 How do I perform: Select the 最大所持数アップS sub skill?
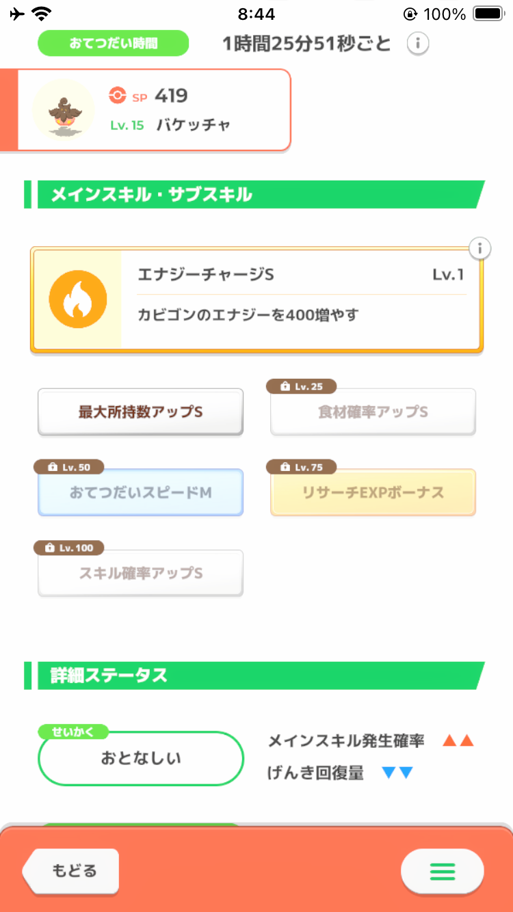pos(140,412)
